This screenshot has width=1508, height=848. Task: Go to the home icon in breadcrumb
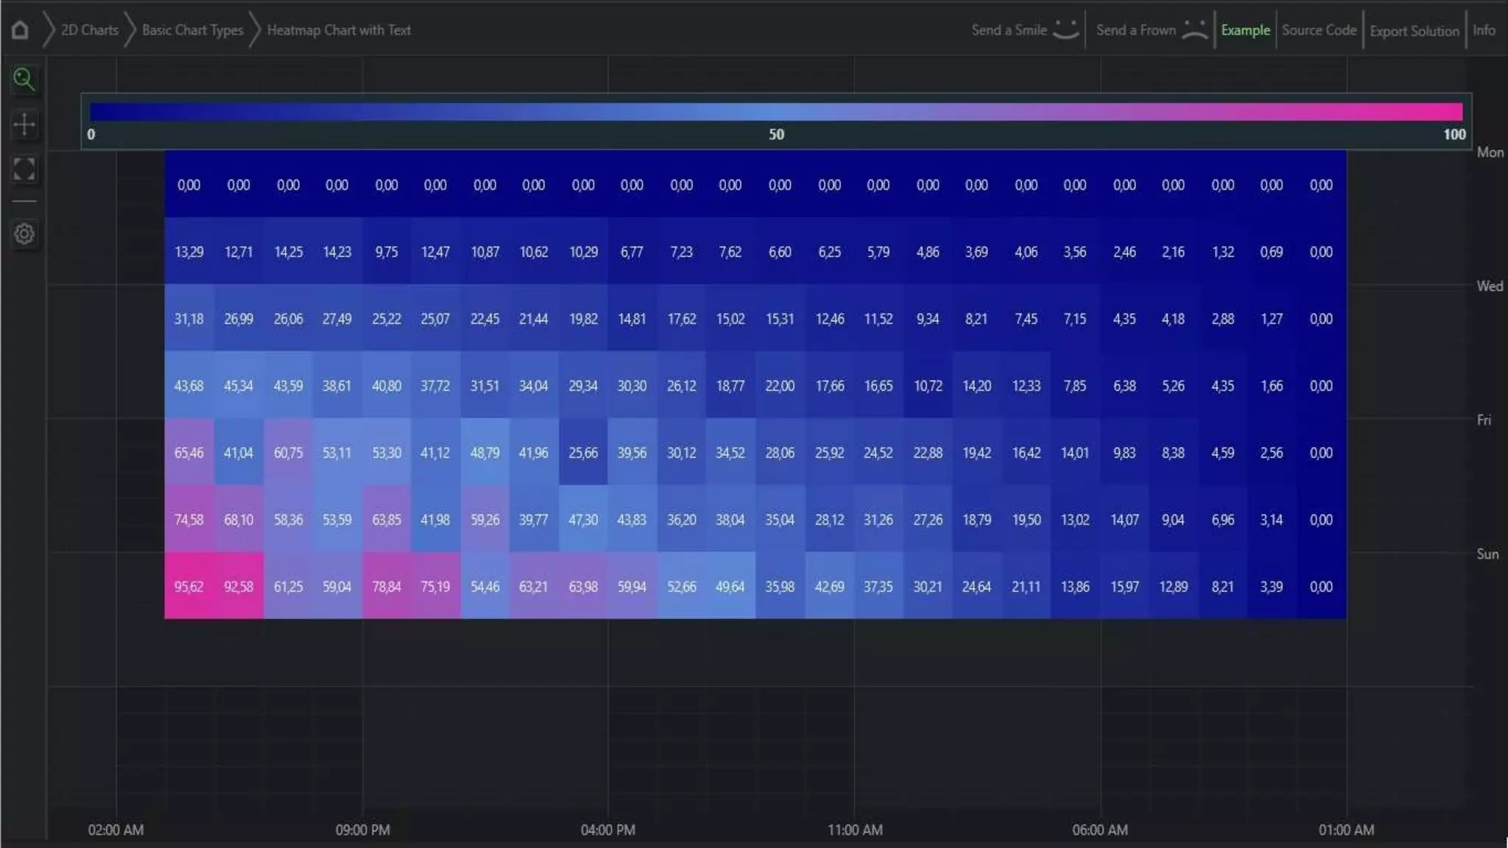(x=20, y=30)
